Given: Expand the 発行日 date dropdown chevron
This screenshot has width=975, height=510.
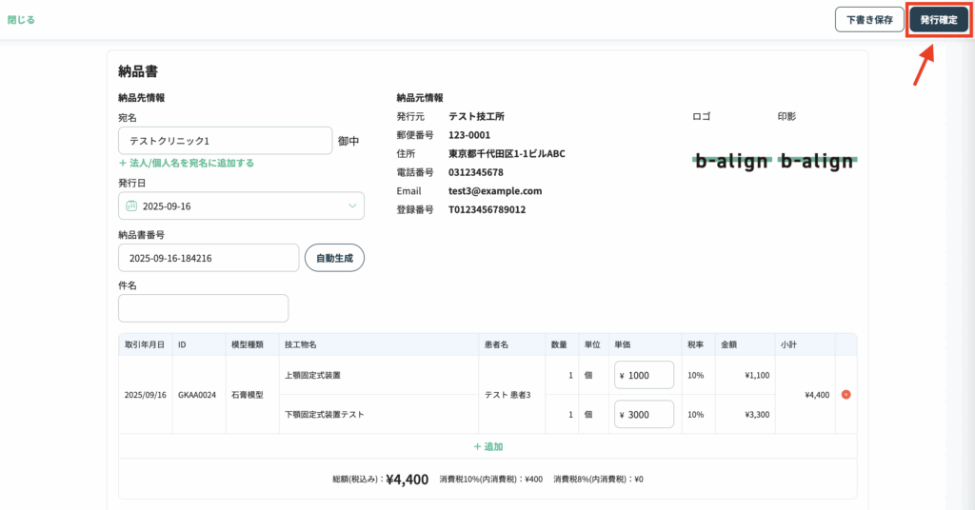Looking at the screenshot, I should pyautogui.click(x=352, y=206).
